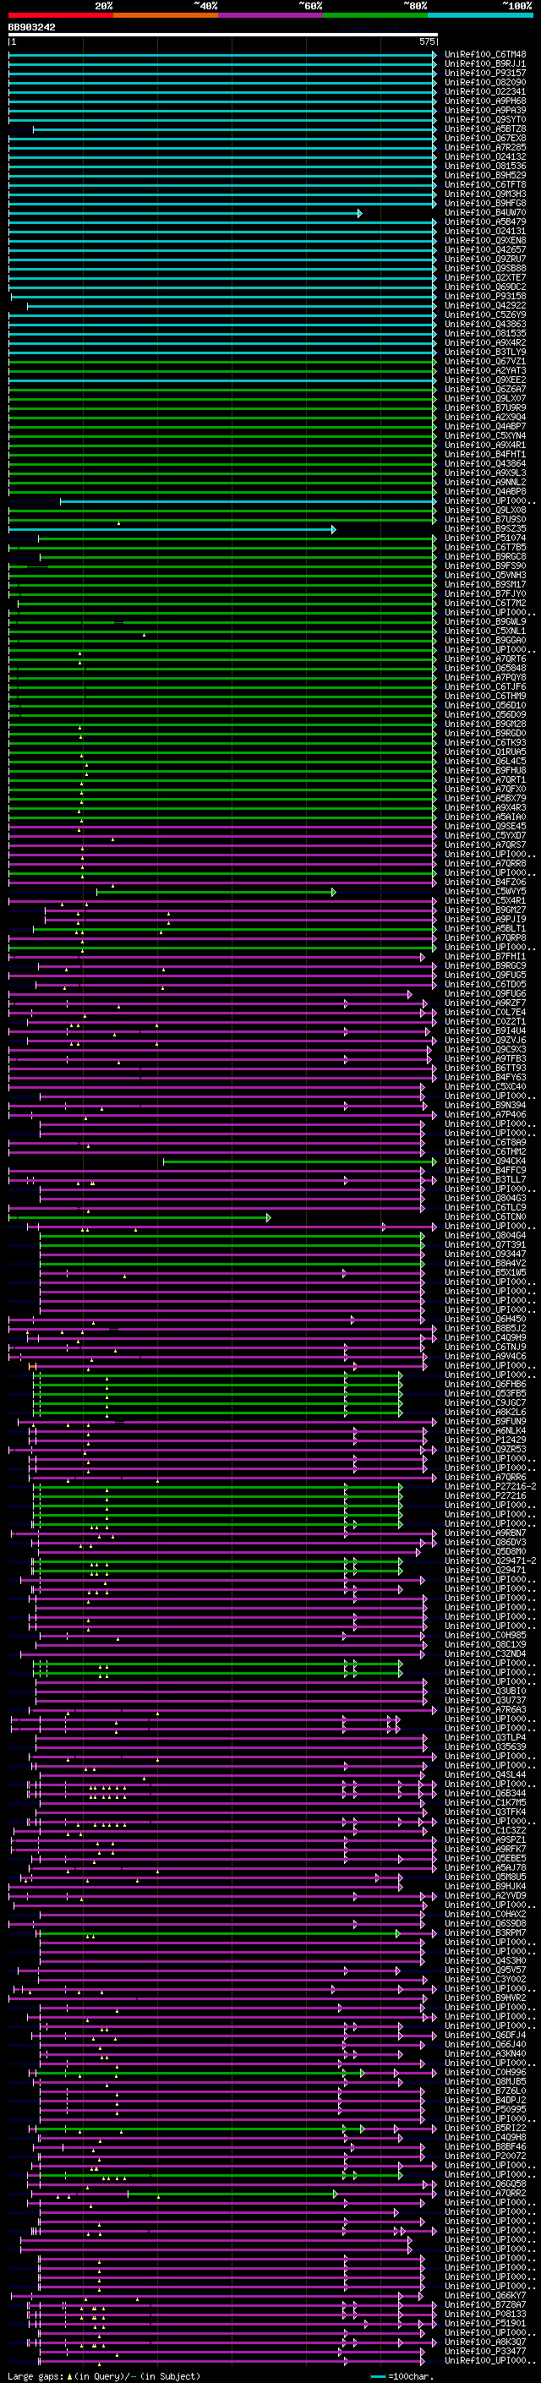Select UniRef100_B7FJY0 label
Viewport: 541px width, 2383px height.
(485, 594)
